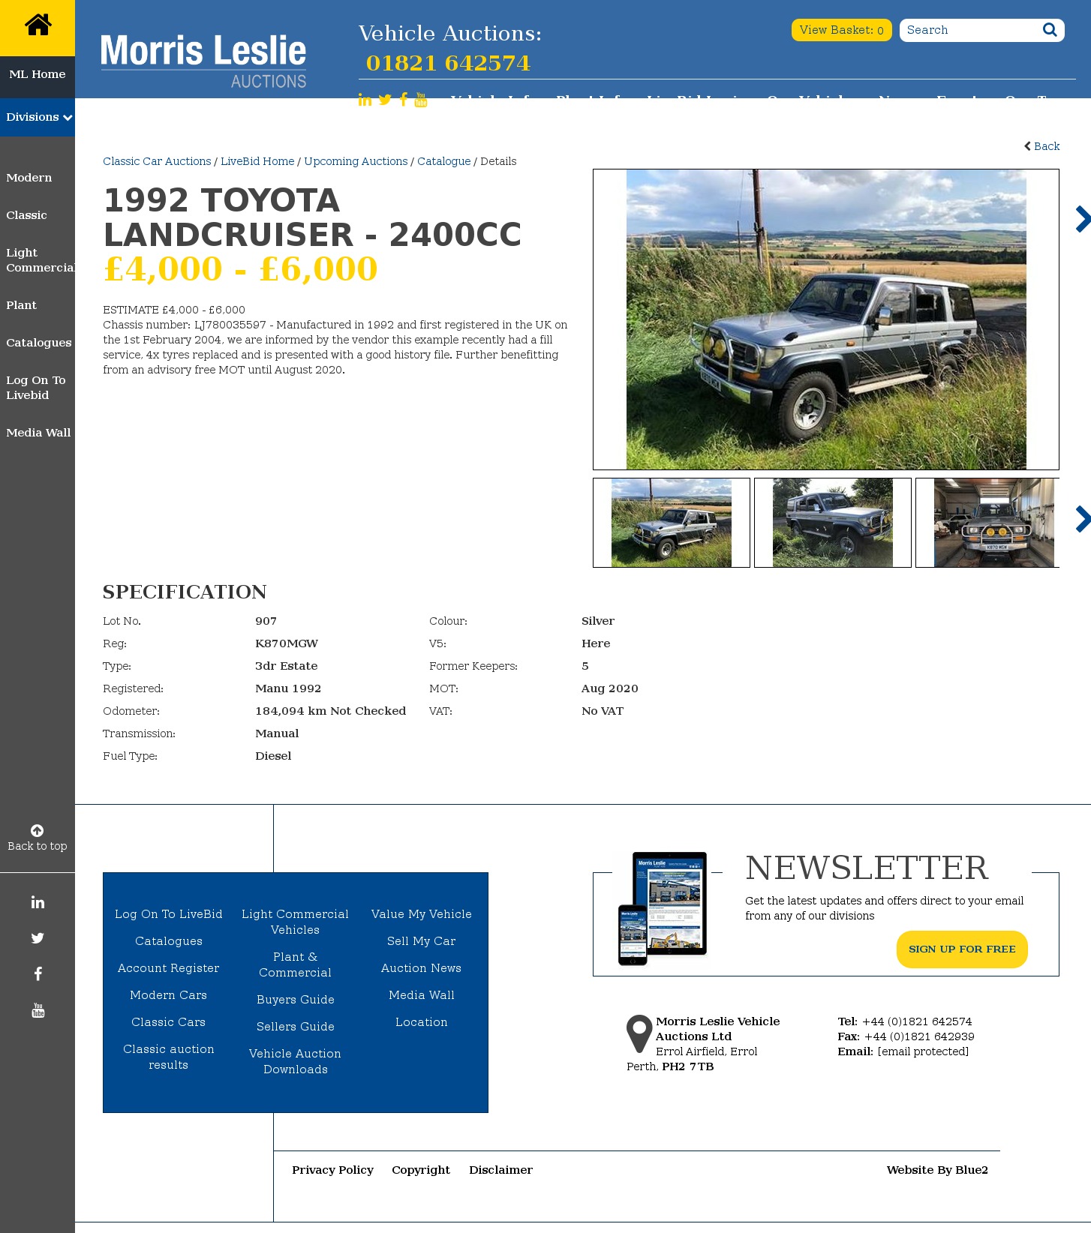This screenshot has height=1233, width=1091.
Task: Expand the Divisions dropdown
Action: (x=38, y=117)
